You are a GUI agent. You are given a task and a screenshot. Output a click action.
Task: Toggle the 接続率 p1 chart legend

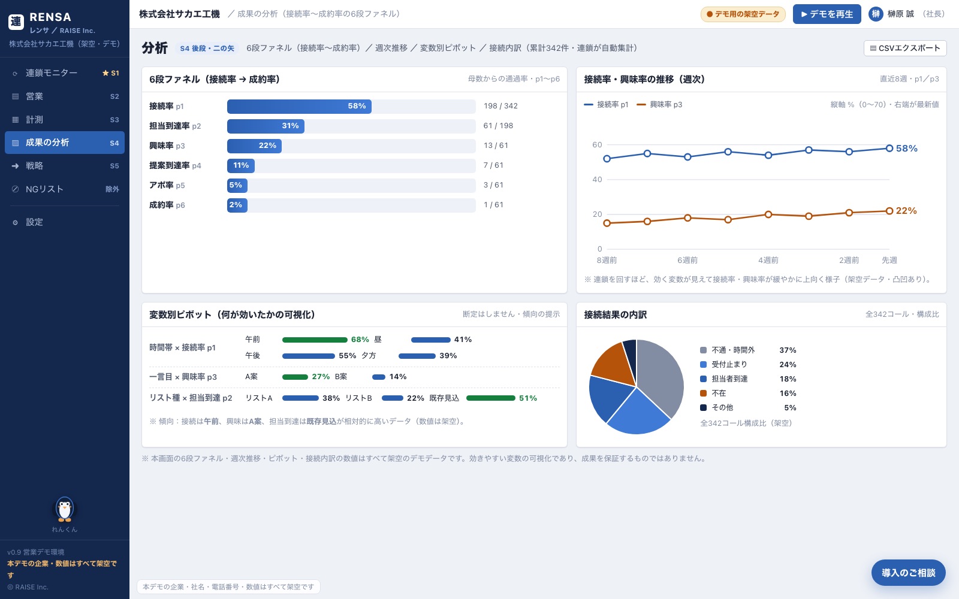pos(606,105)
